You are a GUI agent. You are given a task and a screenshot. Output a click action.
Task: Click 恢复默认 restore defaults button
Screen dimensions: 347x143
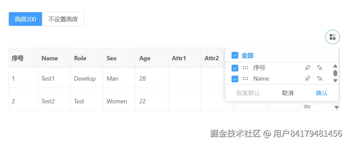coord(248,93)
